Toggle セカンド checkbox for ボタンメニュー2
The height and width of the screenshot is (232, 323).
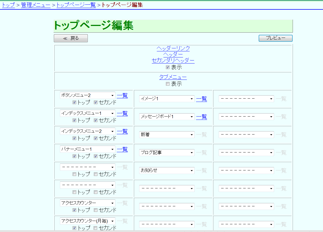pos(96,102)
